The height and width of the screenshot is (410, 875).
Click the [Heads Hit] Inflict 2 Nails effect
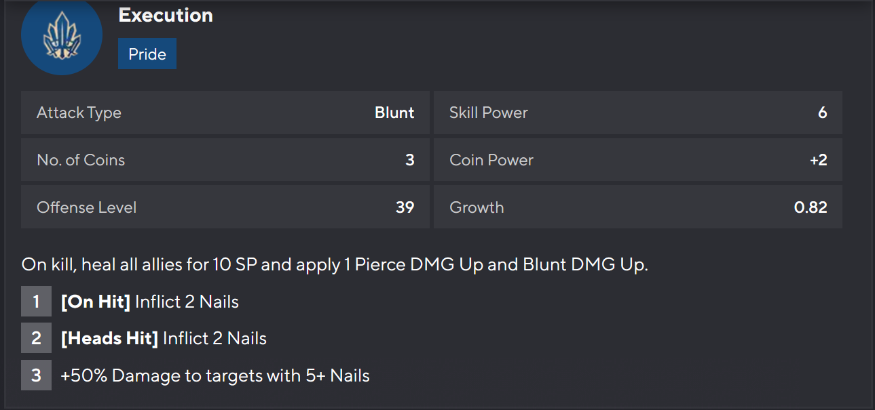[x=164, y=338]
